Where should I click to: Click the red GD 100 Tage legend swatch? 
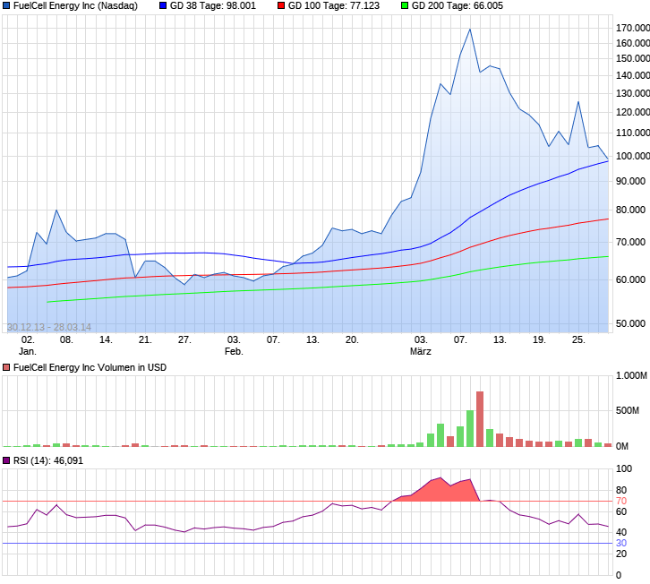coord(281,5)
